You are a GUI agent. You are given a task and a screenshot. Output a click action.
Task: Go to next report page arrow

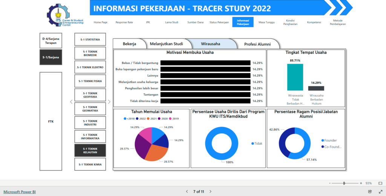(210, 191)
